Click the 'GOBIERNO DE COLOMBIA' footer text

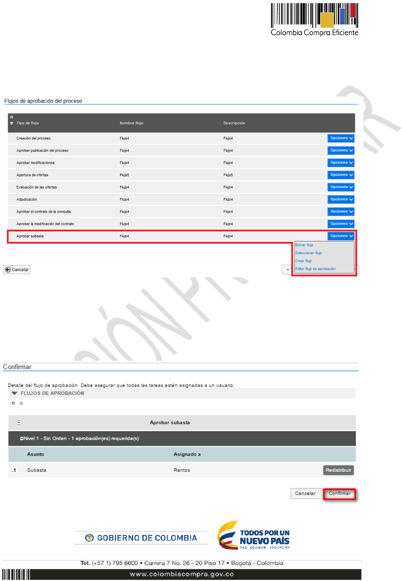[147, 538]
